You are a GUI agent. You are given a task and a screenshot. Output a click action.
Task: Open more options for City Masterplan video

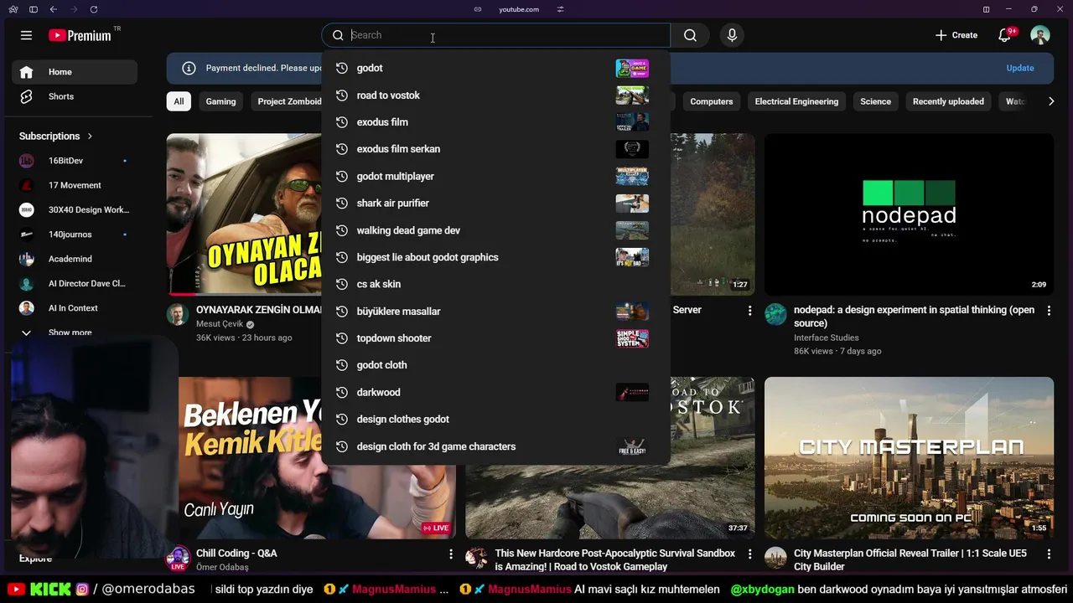click(x=1049, y=554)
